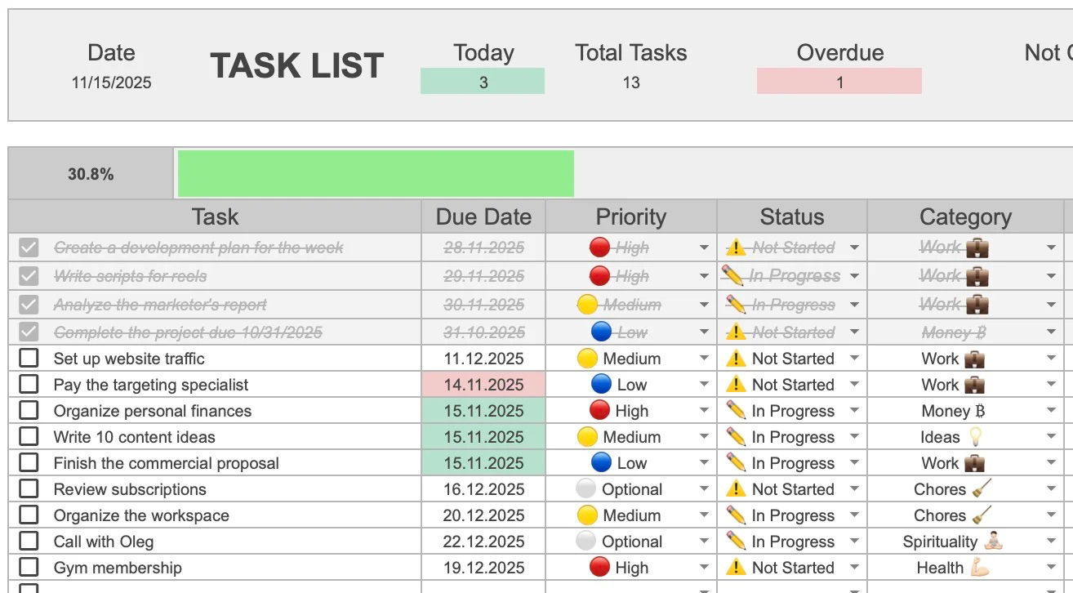Image resolution: width=1073 pixels, height=593 pixels.
Task: Click the Due Date column header
Action: click(482, 216)
